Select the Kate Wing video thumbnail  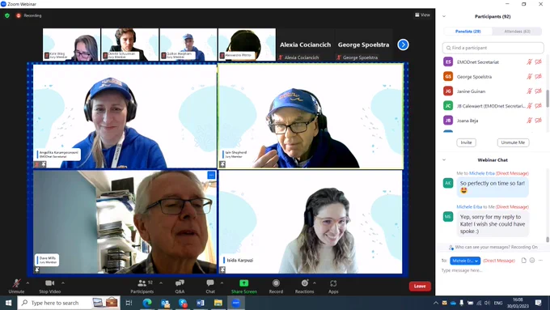point(71,45)
